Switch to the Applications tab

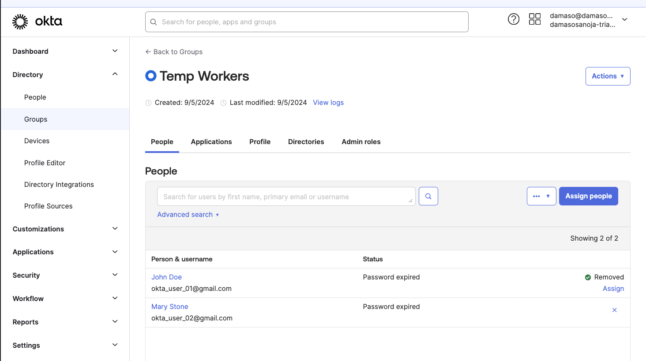[x=211, y=141]
